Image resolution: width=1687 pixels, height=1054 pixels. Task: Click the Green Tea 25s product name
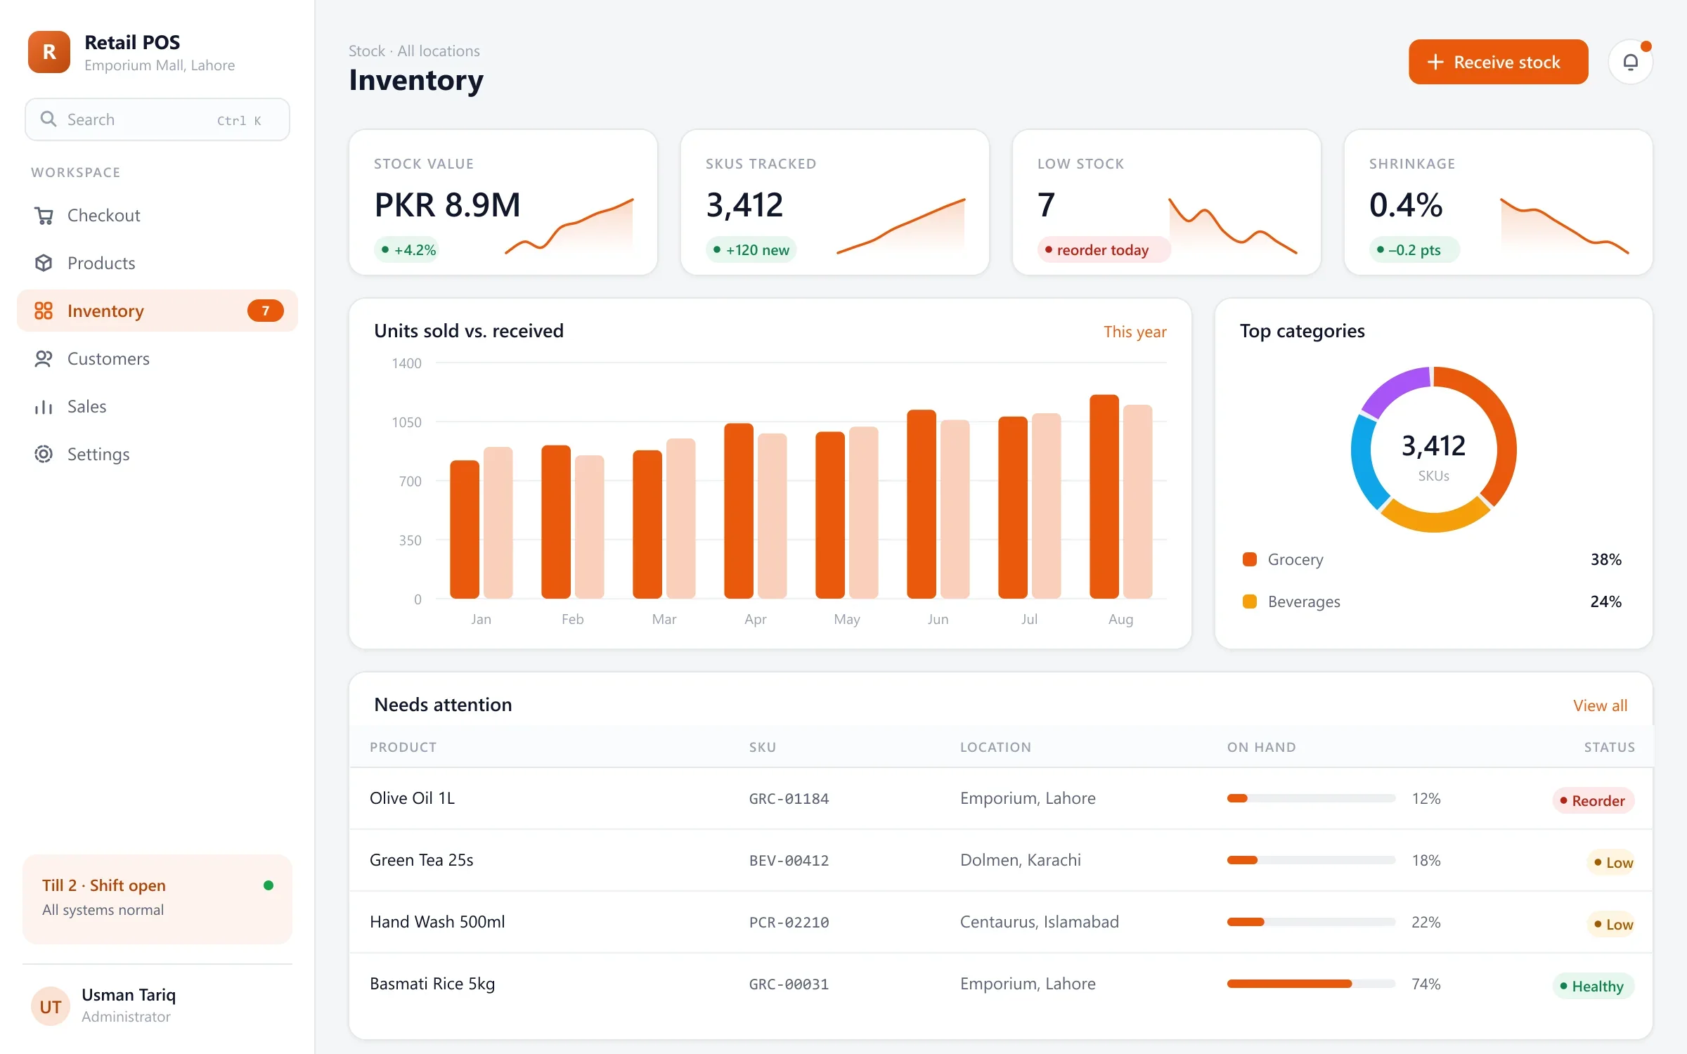pos(421,860)
